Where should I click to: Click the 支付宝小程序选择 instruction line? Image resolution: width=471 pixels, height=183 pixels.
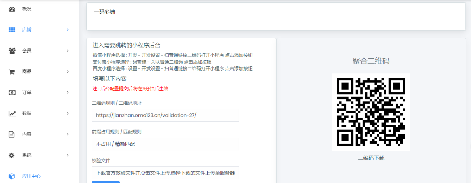coord(152,62)
